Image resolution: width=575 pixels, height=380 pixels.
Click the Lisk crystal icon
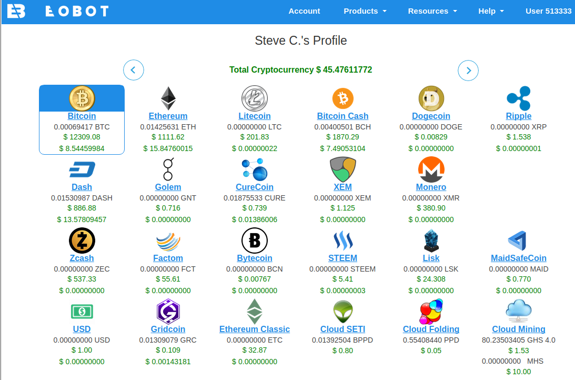(431, 241)
